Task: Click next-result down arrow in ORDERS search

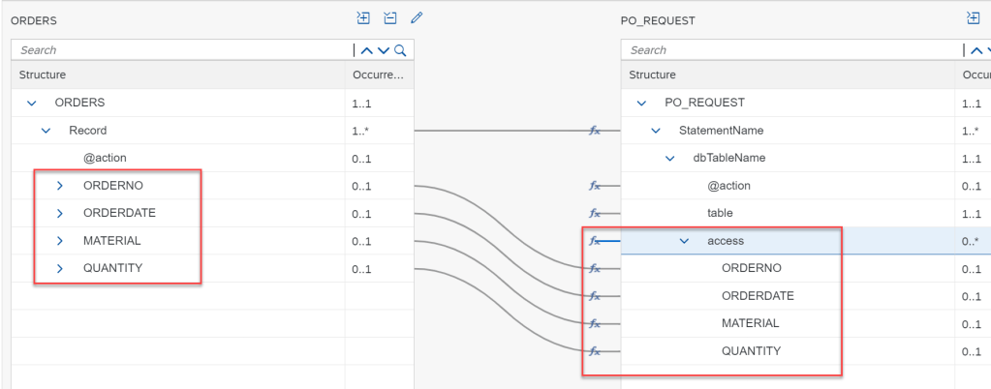Action: tap(383, 50)
